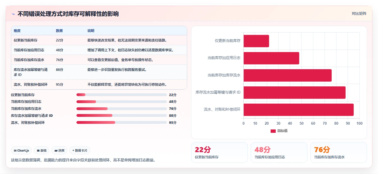Click the 22分 data card
378x174 pixels.
click(219, 152)
